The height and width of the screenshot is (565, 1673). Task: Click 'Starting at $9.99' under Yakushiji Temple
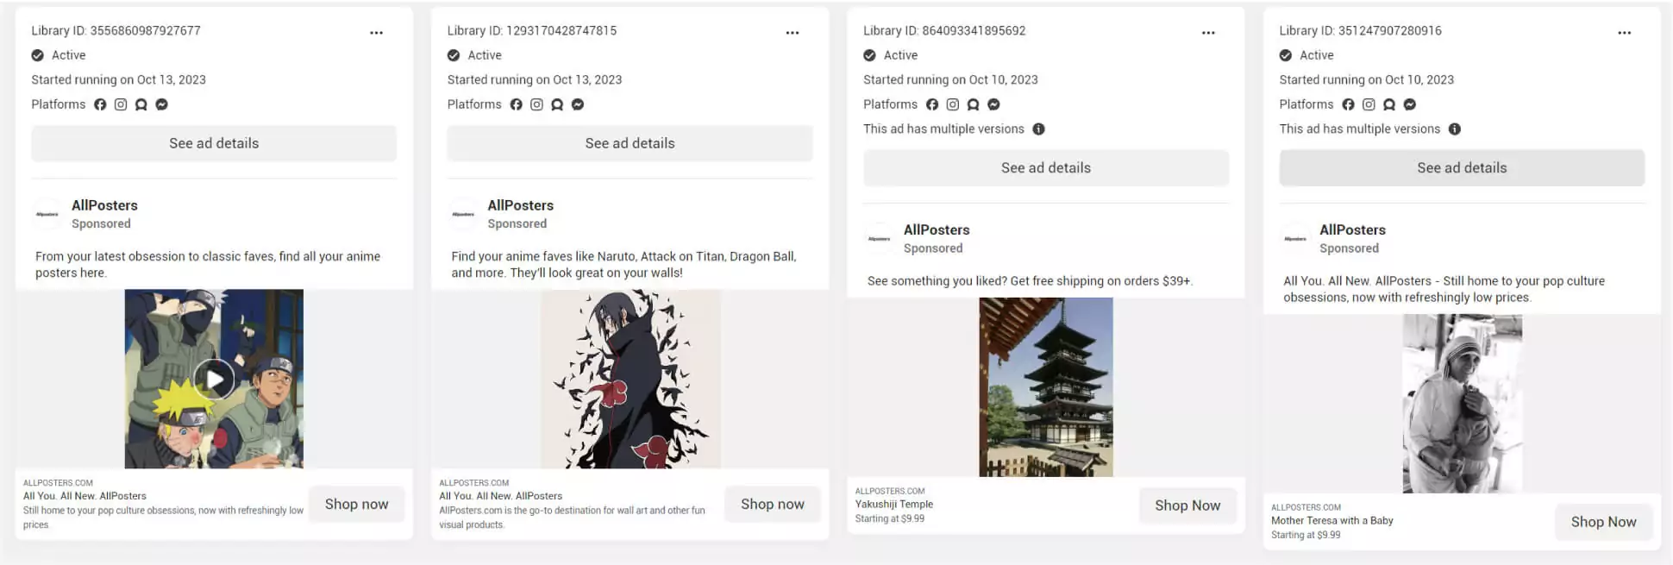(x=890, y=519)
